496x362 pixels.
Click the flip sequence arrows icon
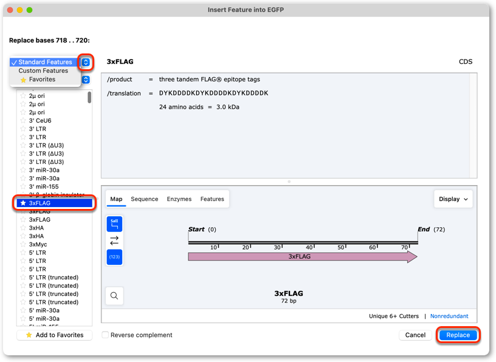114,241
